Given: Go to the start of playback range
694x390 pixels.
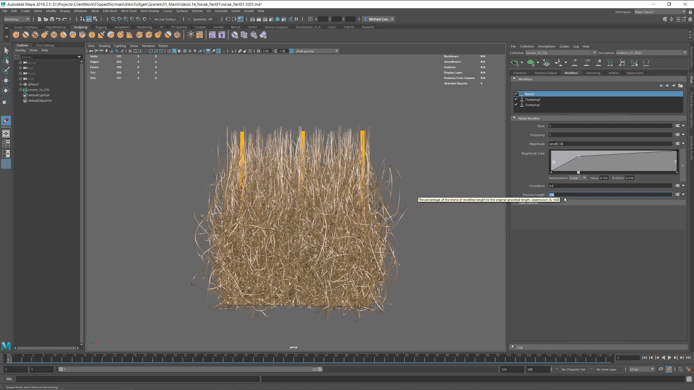Looking at the screenshot, I should click(644, 358).
